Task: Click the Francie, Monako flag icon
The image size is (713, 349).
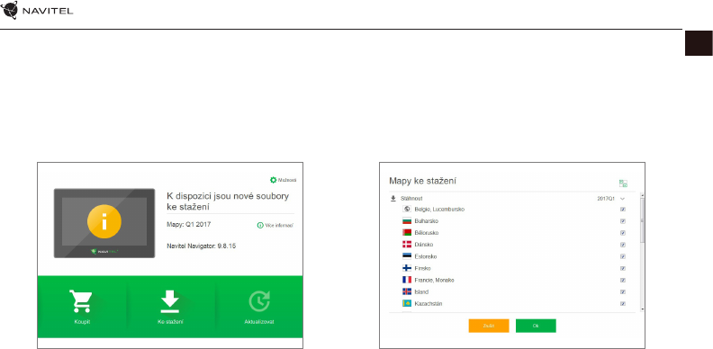Action: click(407, 280)
